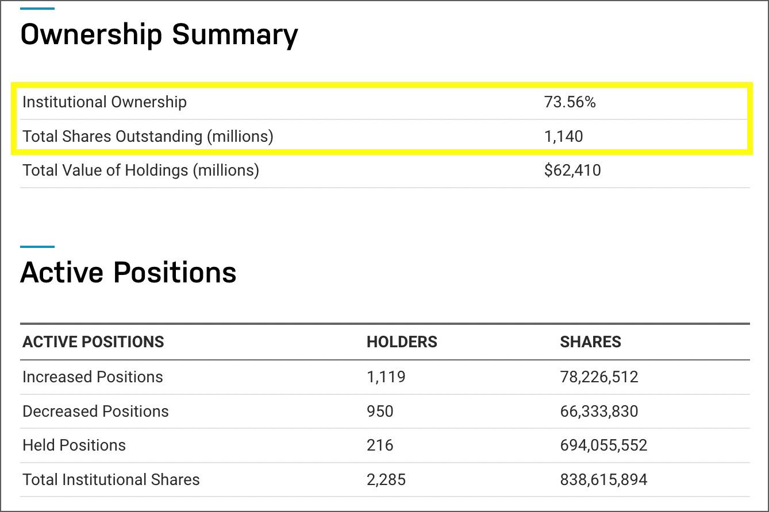
Task: Select the Held Positions row label
Action: click(74, 445)
